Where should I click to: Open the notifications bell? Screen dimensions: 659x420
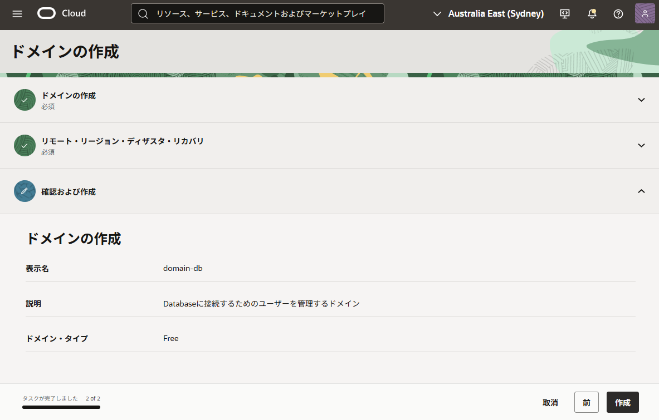pyautogui.click(x=592, y=14)
